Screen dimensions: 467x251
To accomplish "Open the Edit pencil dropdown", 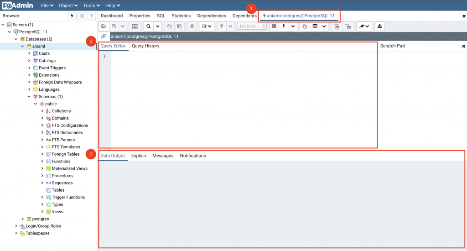I will coord(207,26).
